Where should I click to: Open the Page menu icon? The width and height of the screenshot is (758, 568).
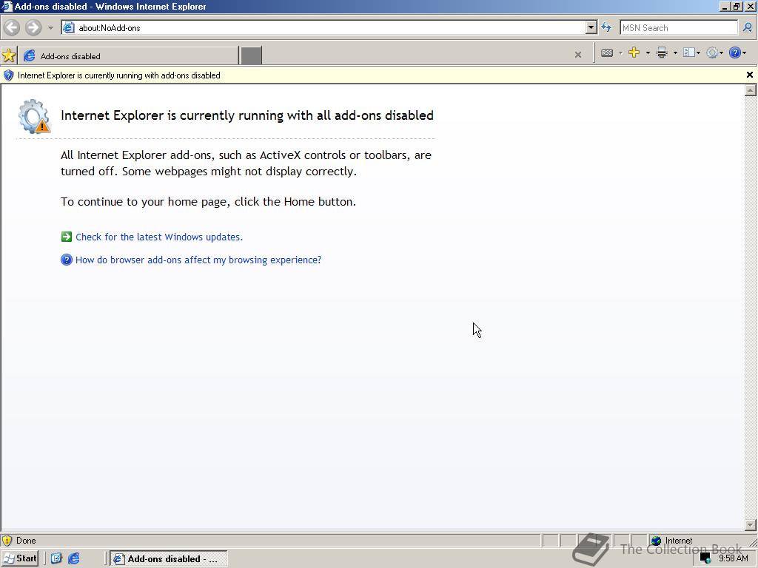[691, 53]
